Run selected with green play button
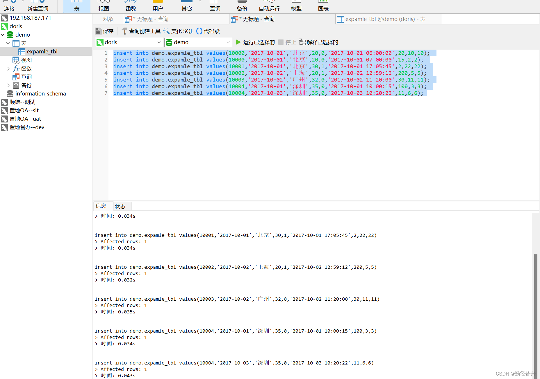This screenshot has width=540, height=379. click(238, 42)
